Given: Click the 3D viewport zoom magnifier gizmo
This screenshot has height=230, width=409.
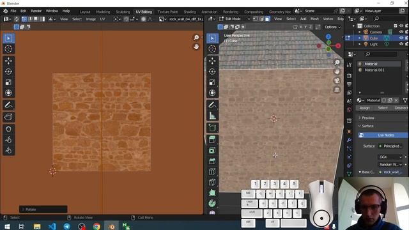Looking at the screenshot, I should 337,62.
